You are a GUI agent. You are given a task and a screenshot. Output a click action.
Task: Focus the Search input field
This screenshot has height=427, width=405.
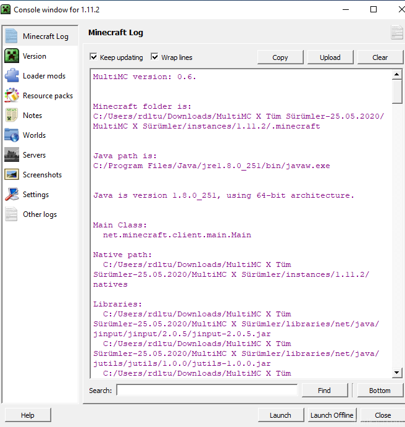click(207, 390)
